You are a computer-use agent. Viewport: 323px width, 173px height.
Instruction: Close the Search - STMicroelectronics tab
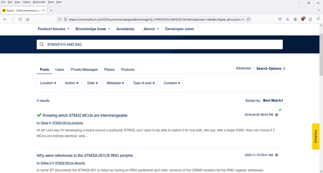(x=43, y=10)
